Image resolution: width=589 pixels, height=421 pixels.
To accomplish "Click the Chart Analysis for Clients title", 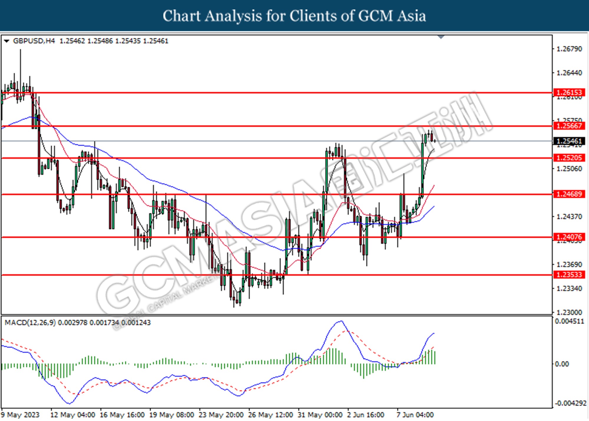I will (x=294, y=16).
